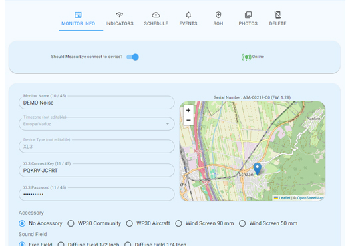Select Diffuse Field 1/4 Inch option
350x246 pixels.
tap(128, 244)
